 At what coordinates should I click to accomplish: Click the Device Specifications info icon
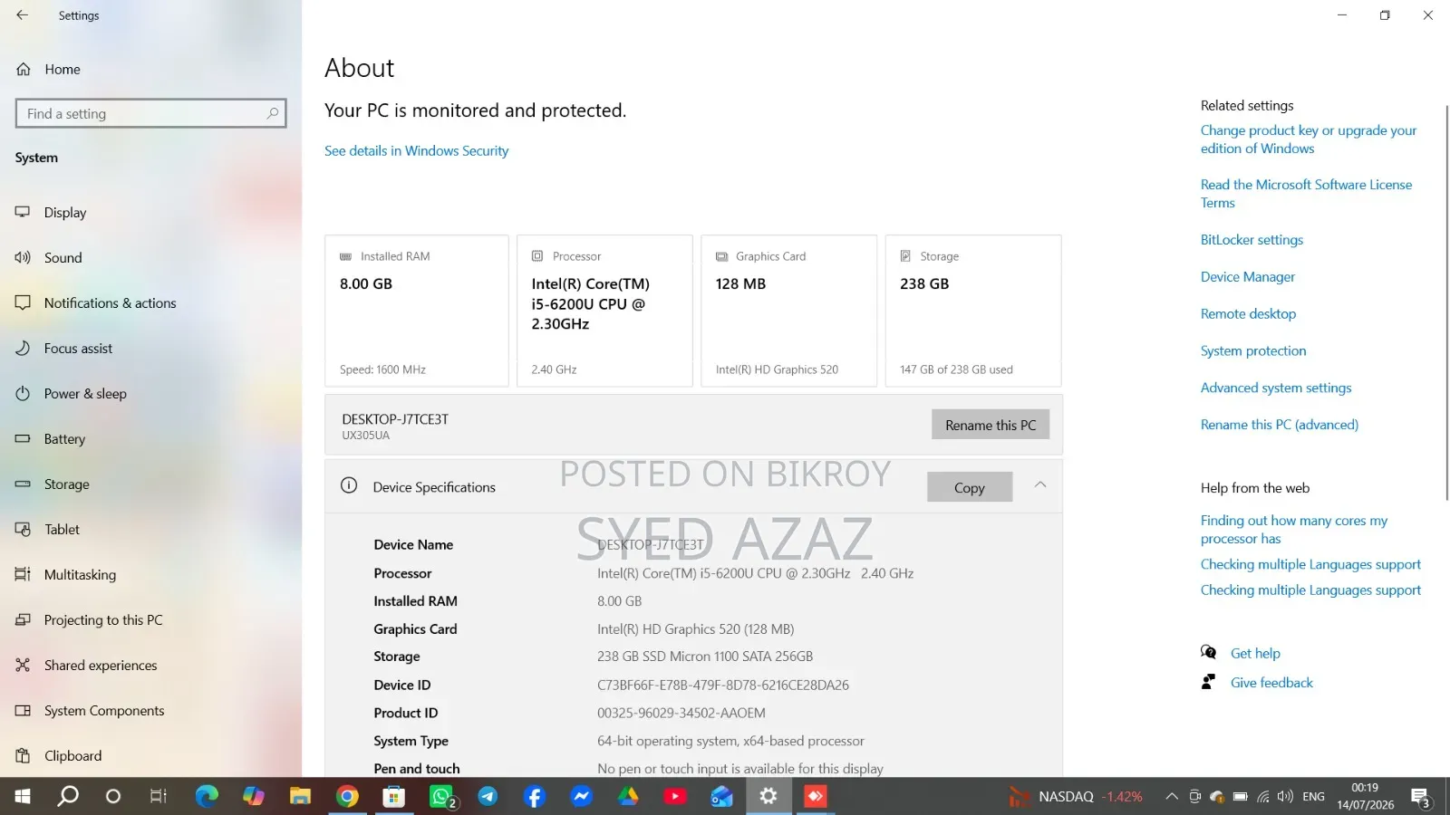(x=349, y=485)
